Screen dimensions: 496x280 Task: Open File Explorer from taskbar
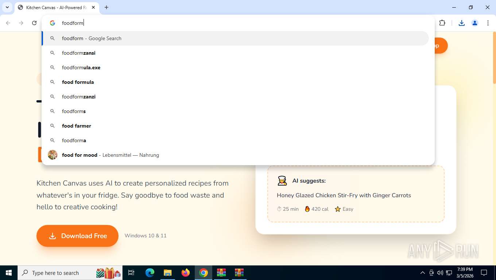point(167,273)
